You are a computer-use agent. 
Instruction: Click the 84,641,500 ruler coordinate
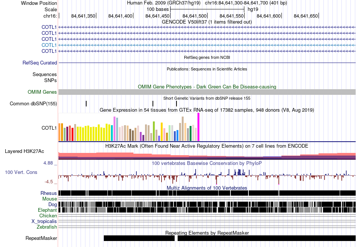(194, 16)
